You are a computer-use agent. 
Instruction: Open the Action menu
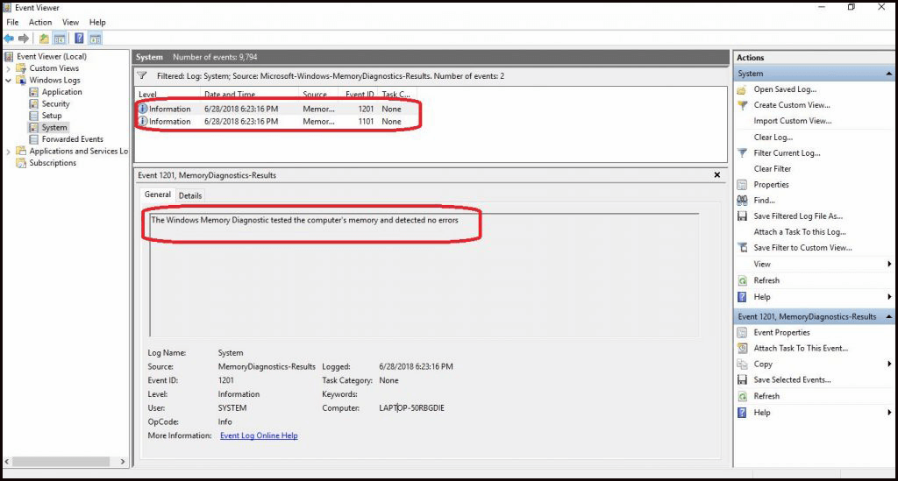[x=40, y=22]
